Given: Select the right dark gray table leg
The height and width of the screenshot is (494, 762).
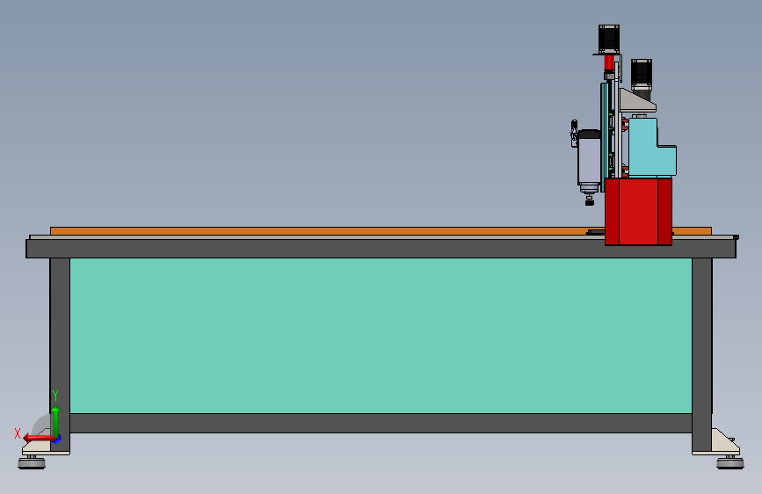Looking at the screenshot, I should [701, 355].
